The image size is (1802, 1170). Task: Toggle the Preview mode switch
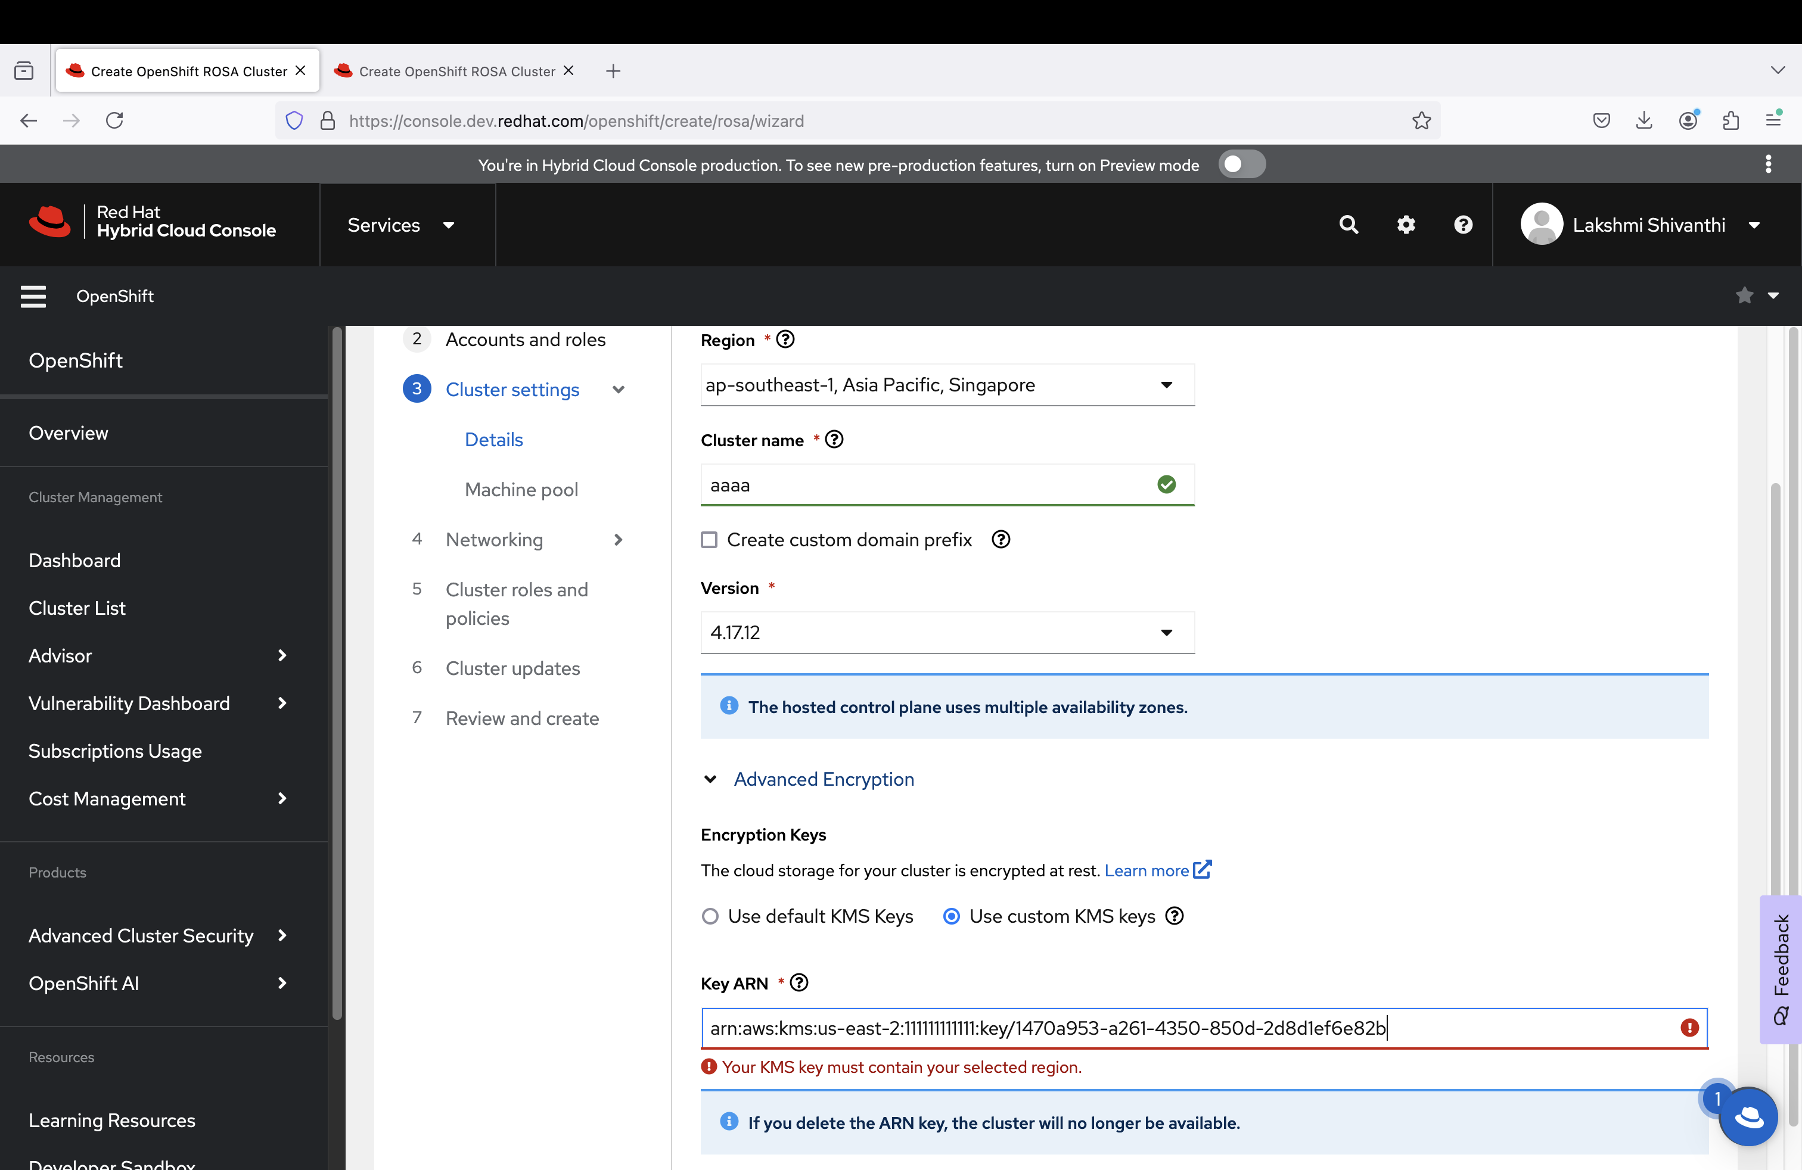(x=1241, y=164)
